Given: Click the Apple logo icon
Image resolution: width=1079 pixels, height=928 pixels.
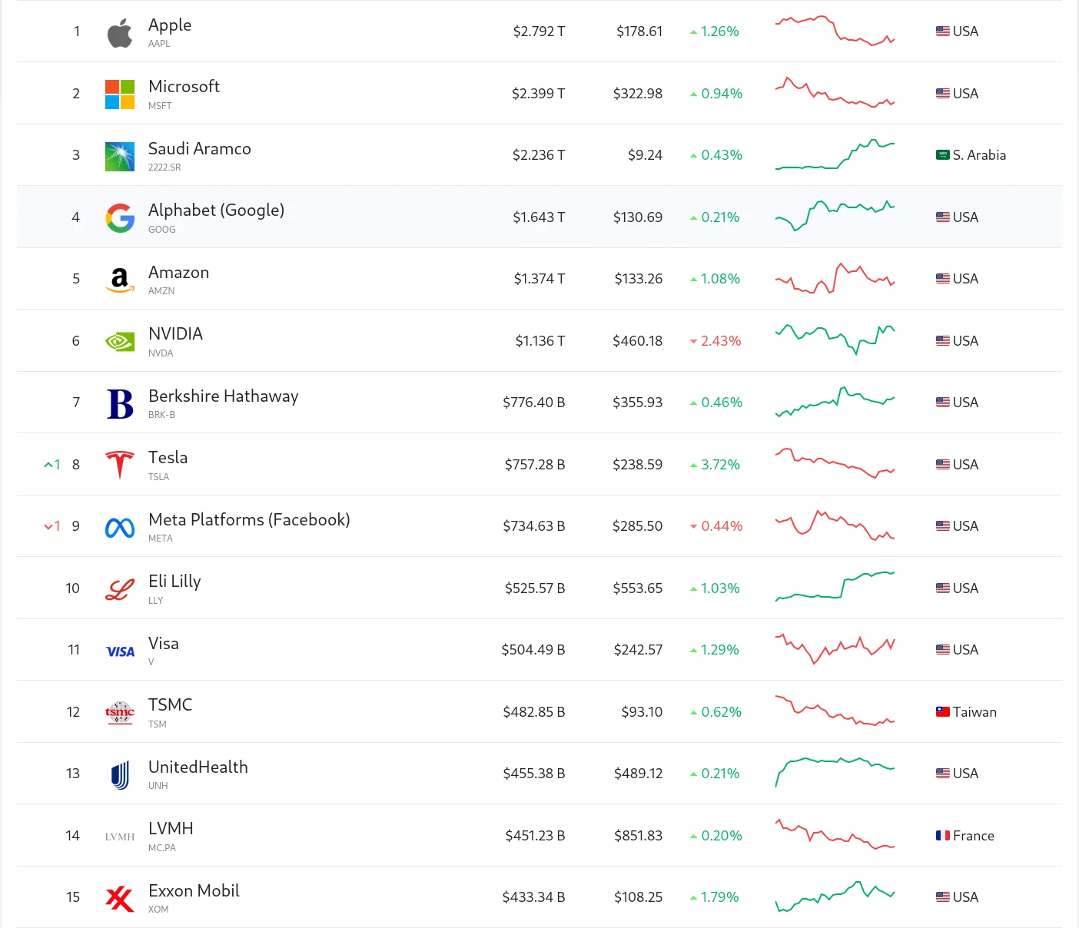Looking at the screenshot, I should coord(120,32).
